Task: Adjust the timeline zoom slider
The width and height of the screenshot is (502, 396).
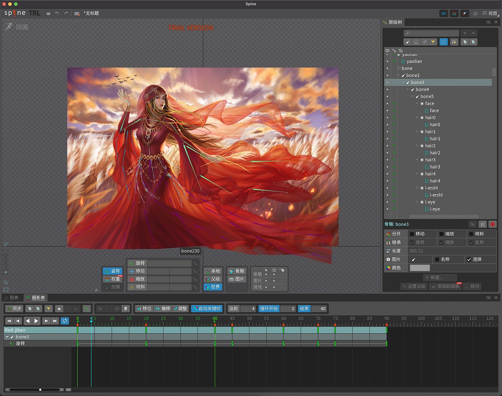Action: (x=40, y=390)
